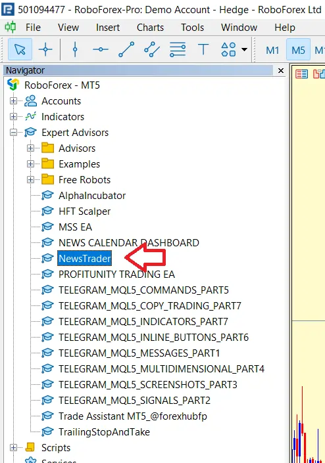Activate the crosshair tool

pyautogui.click(x=45, y=49)
